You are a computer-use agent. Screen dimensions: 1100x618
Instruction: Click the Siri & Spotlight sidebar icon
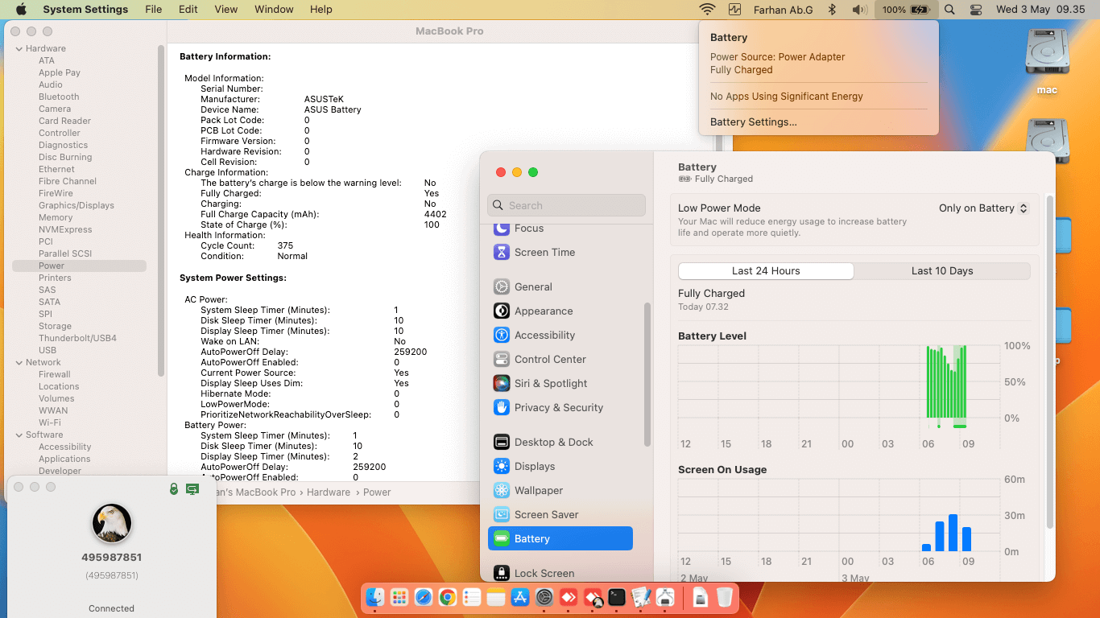502,384
